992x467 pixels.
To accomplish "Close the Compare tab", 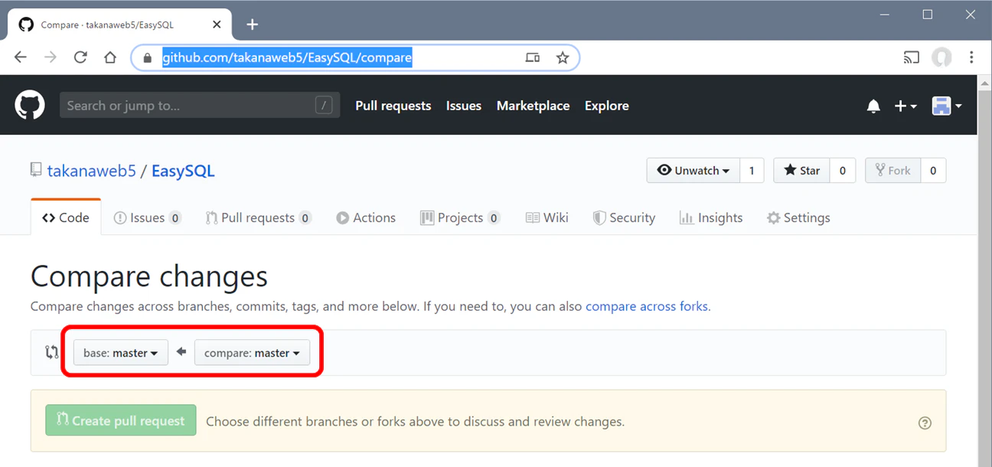I will pyautogui.click(x=217, y=24).
